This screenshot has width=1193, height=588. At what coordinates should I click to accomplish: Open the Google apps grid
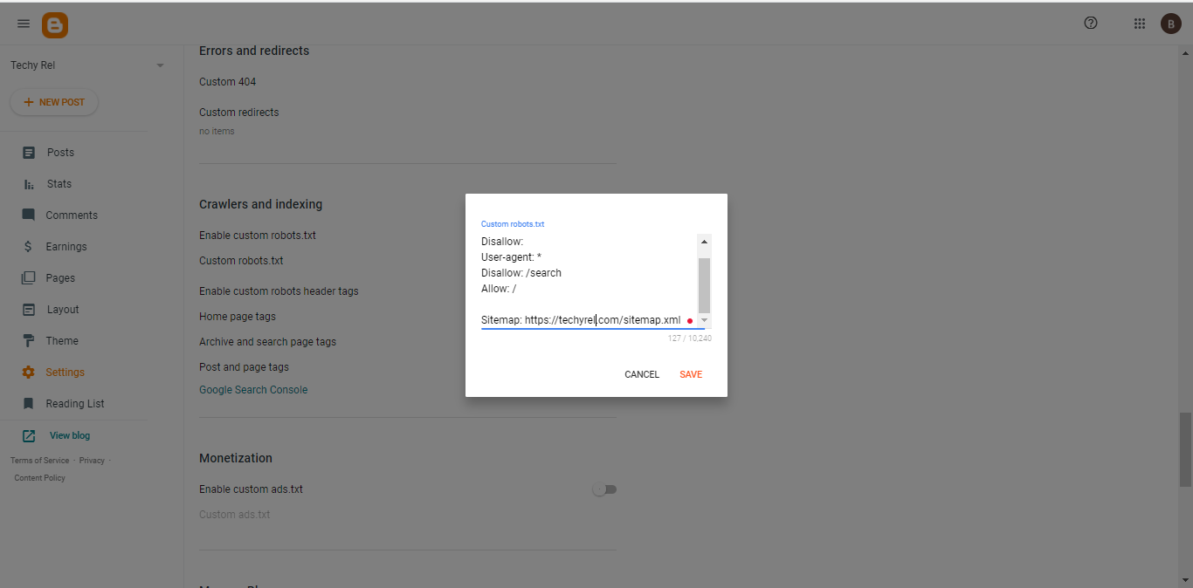point(1140,24)
